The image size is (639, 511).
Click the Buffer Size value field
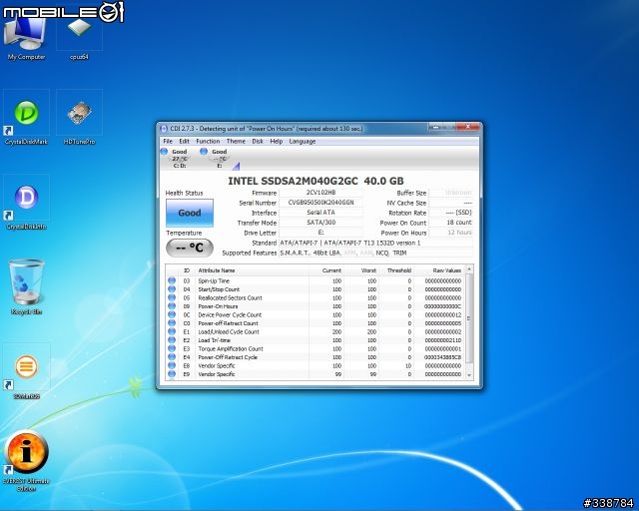coord(450,193)
